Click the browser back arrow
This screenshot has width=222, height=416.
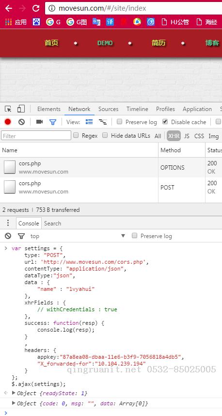point(9,9)
